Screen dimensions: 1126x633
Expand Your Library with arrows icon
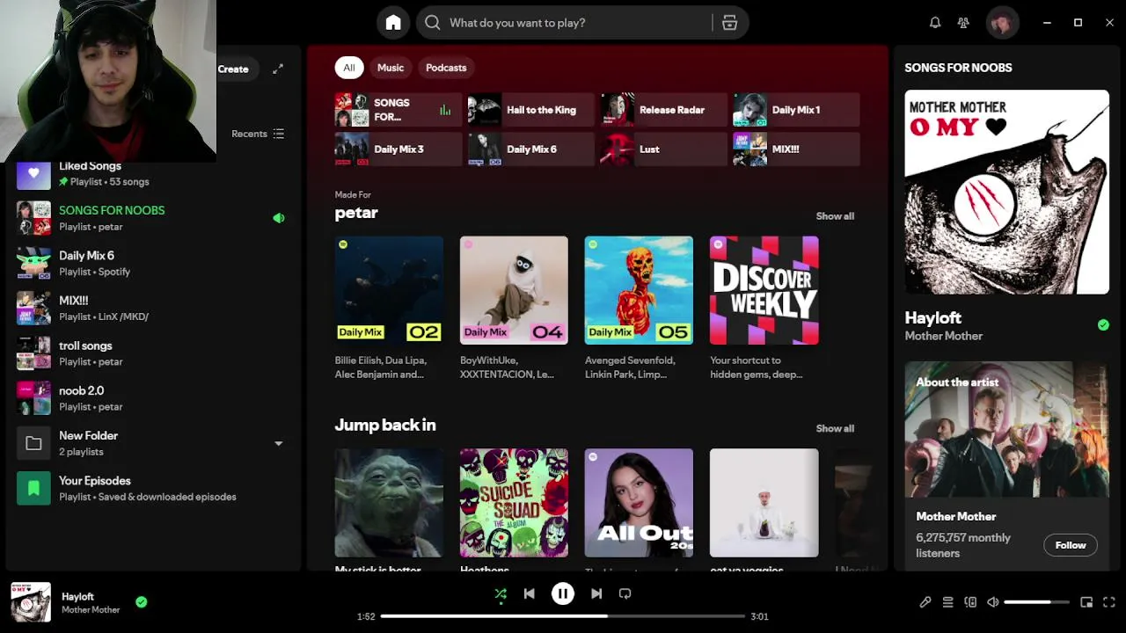278,69
